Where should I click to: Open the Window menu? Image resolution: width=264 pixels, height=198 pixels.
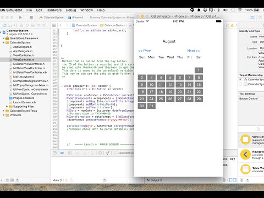86,10
